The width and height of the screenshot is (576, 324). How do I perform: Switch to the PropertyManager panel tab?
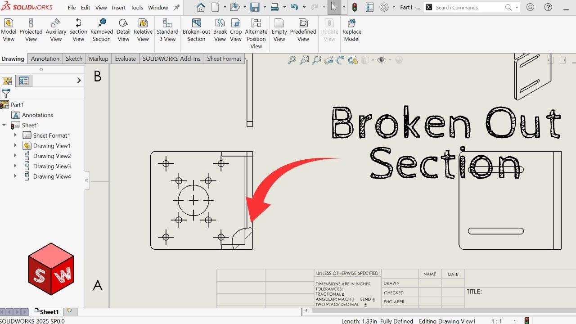pyautogui.click(x=24, y=81)
